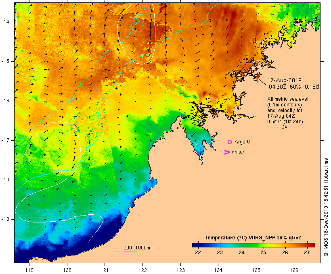The height and width of the screenshot is (274, 331).
Task: Click the longitude label 119
Action: pyautogui.click(x=29, y=270)
